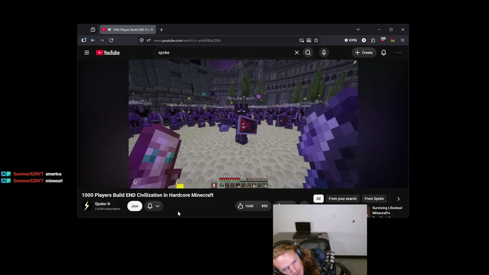
Task: Start voice search with the microphone
Action: click(324, 53)
